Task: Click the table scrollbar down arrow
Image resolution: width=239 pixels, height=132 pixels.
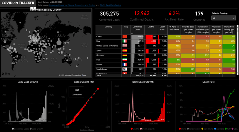Action: pos(237,73)
